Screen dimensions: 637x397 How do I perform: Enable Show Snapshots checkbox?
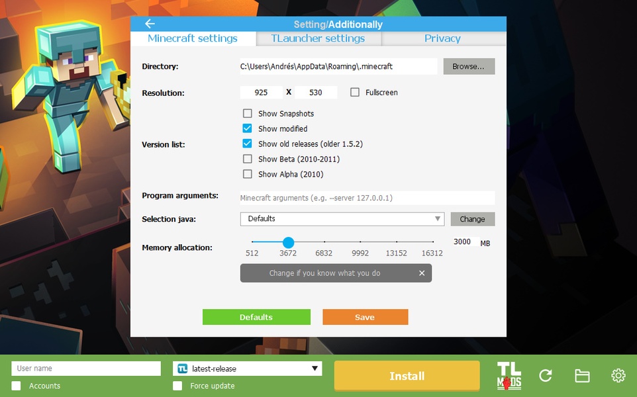click(248, 114)
